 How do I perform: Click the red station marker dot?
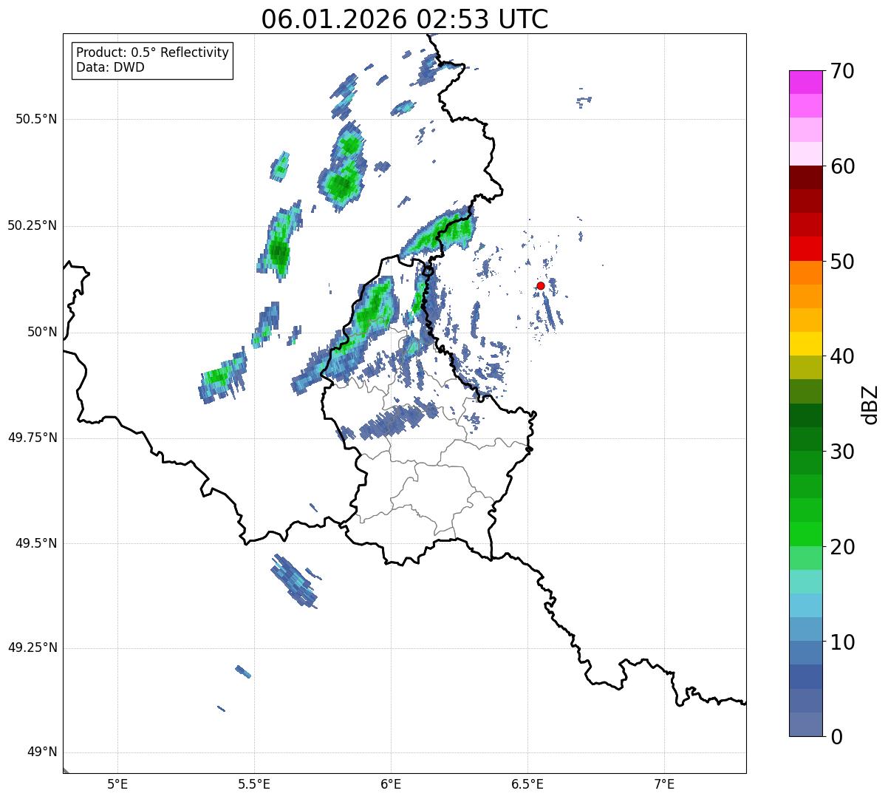coord(541,285)
